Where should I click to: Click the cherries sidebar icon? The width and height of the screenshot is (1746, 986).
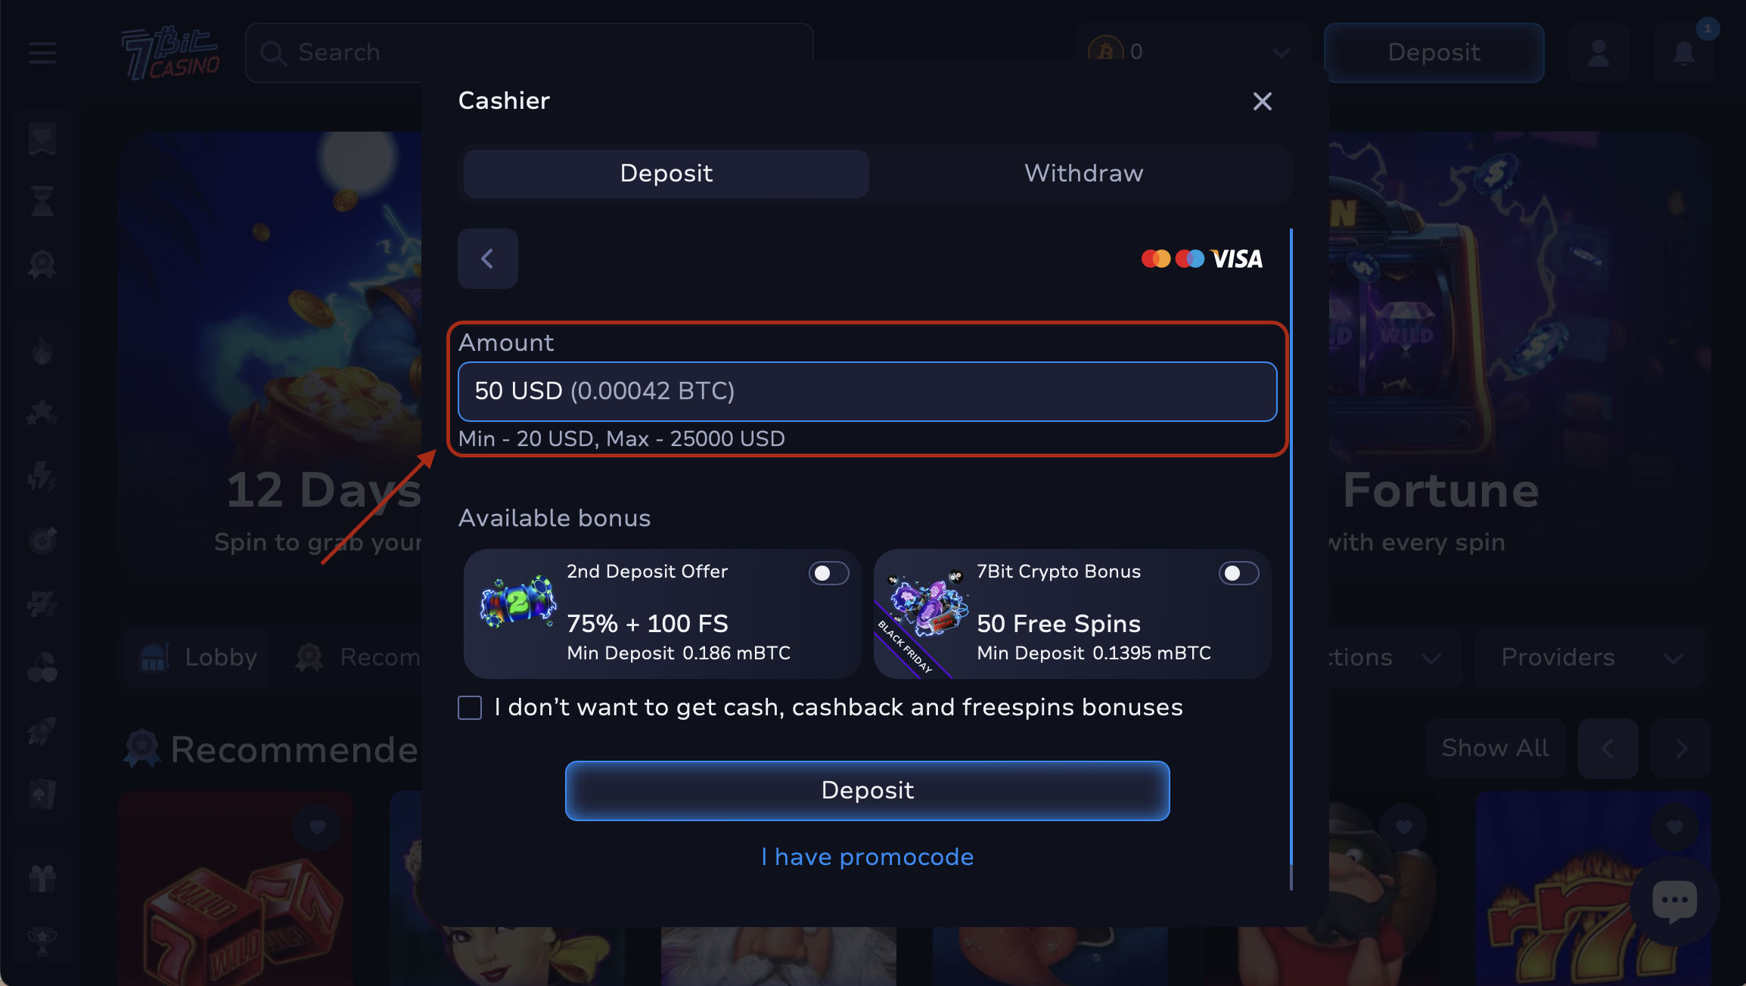[42, 667]
